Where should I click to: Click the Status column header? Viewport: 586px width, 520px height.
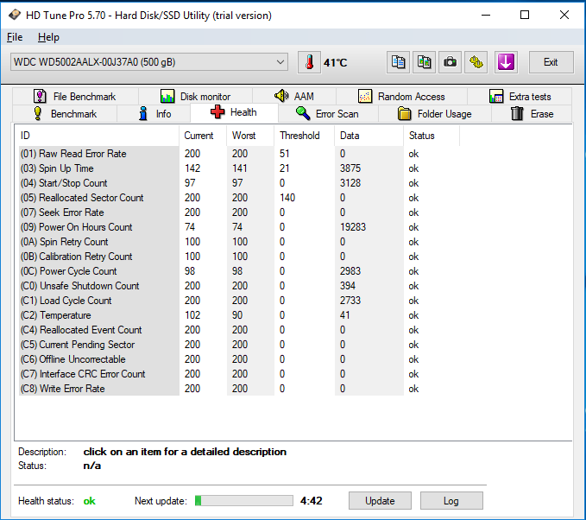(x=432, y=136)
